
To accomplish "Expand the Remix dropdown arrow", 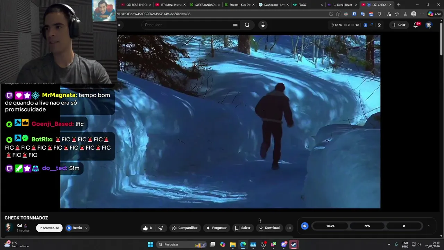I will (86, 228).
